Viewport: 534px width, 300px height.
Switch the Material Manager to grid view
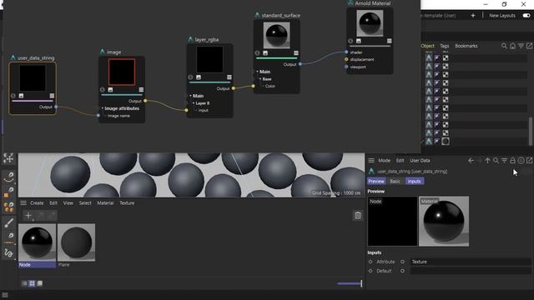click(x=32, y=283)
